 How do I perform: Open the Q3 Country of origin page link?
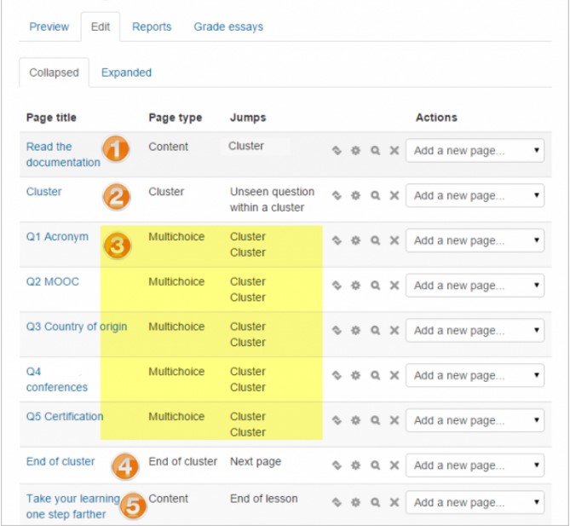(x=76, y=327)
